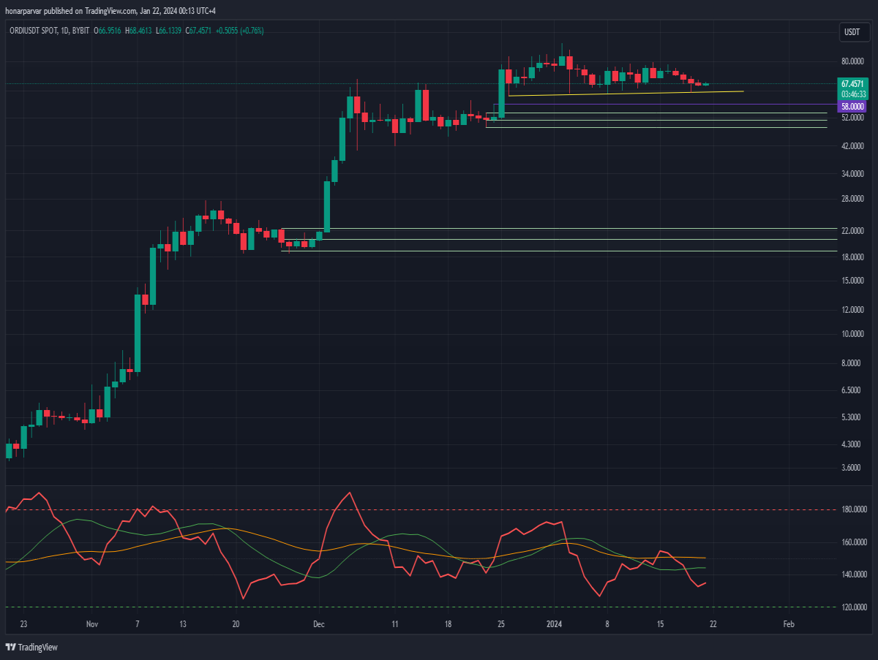The width and height of the screenshot is (878, 660).
Task: Click the 67.4571 current price label
Action: tap(852, 84)
